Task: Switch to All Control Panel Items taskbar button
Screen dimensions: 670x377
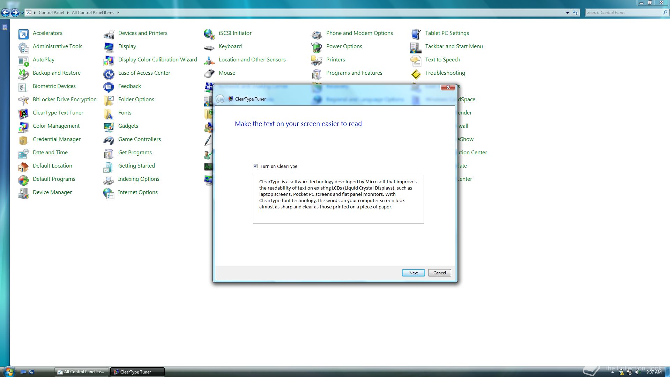Action: (x=81, y=372)
